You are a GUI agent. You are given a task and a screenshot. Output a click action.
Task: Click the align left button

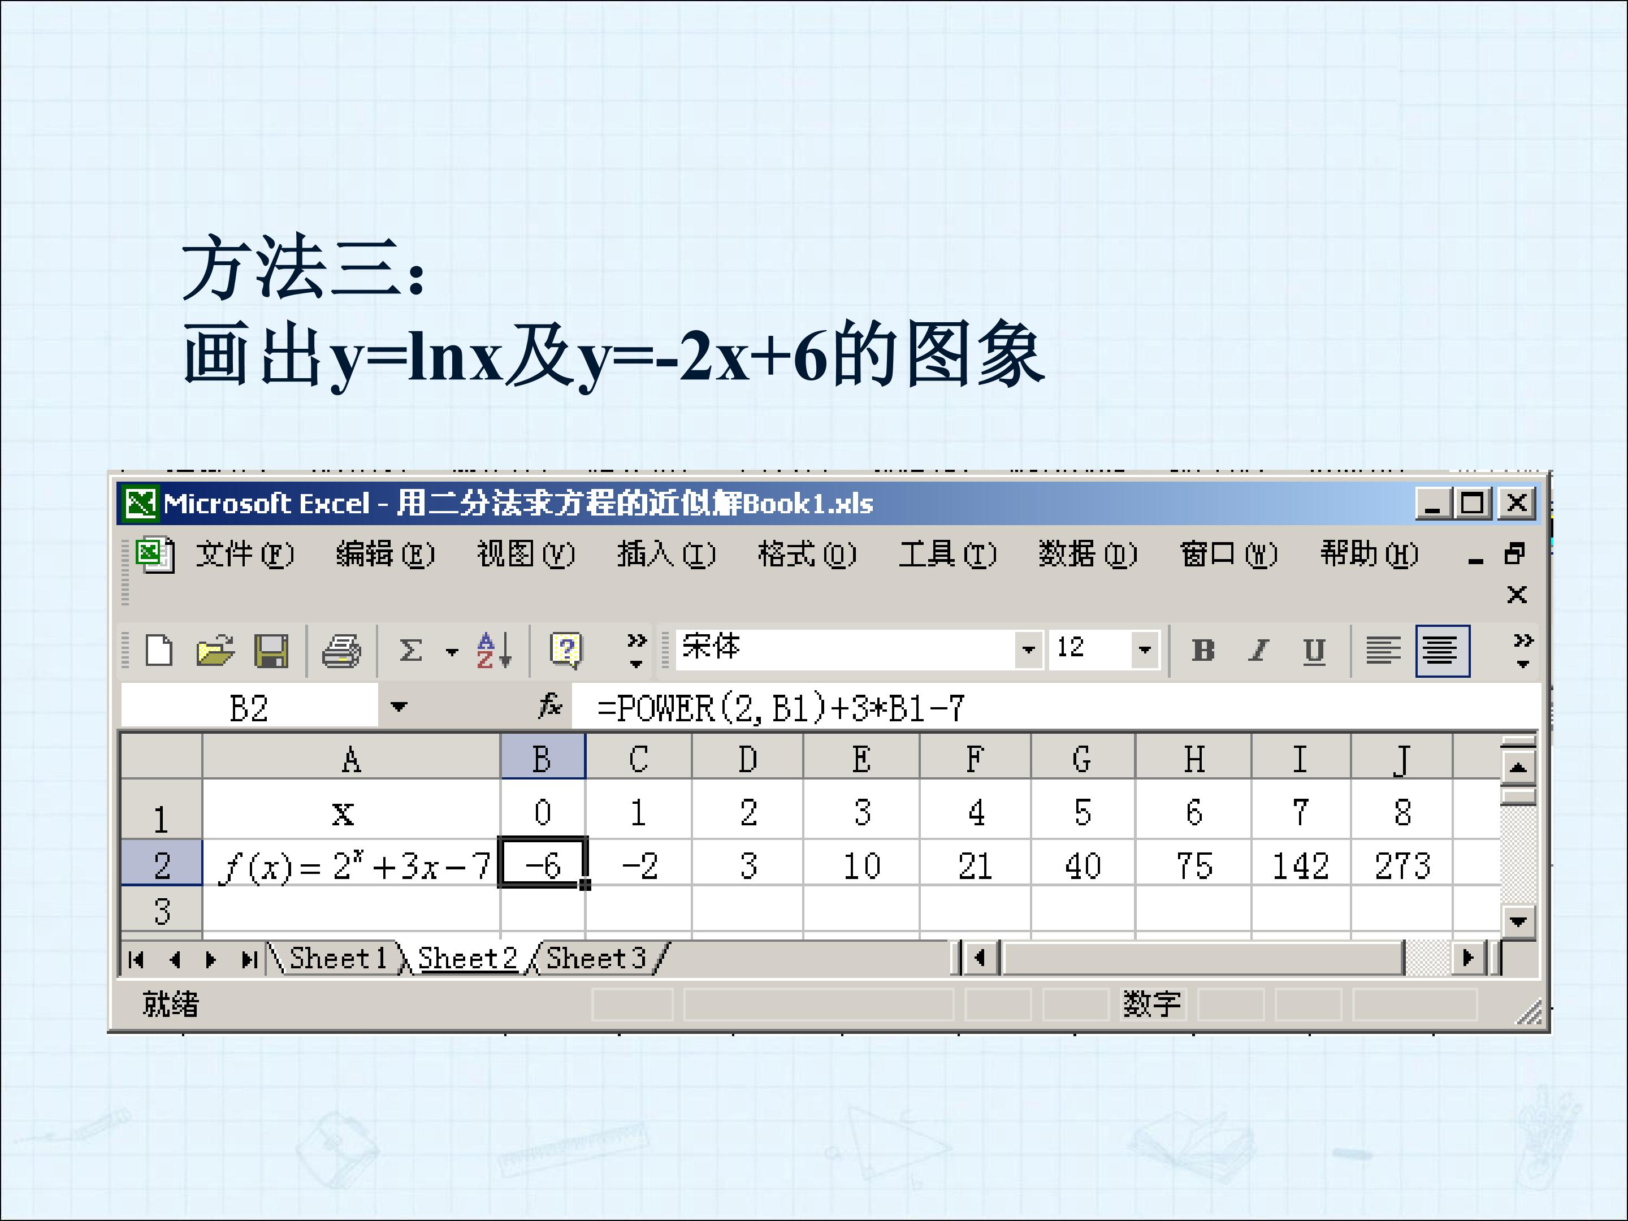1383,651
